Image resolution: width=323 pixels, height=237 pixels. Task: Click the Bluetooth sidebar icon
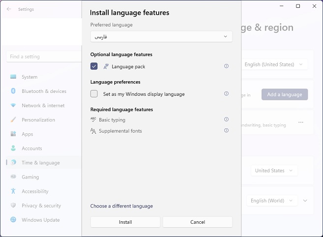click(13, 91)
